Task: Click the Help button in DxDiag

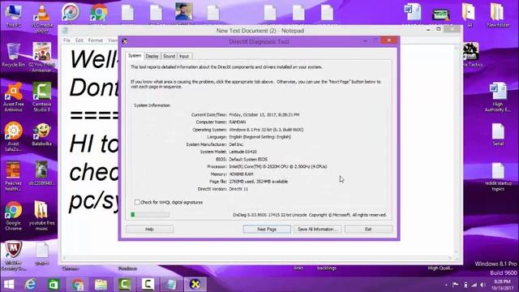Action: coord(149,229)
